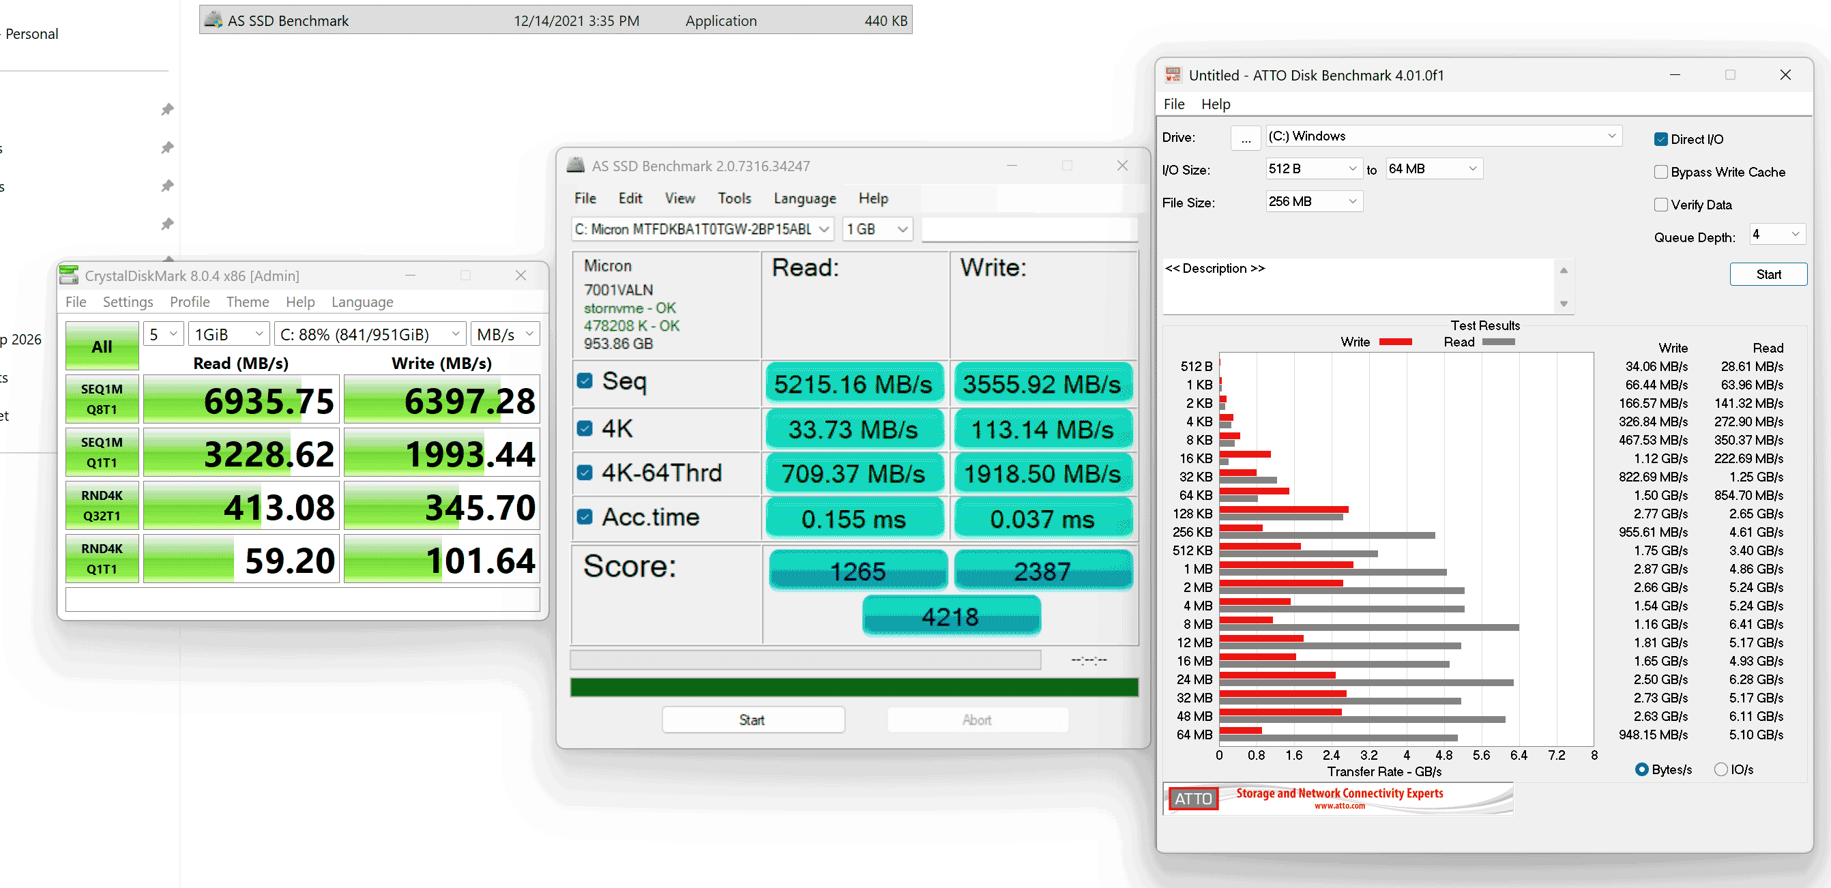Open the Micron drive dropdown in AS SSD
1831x888 pixels.
702,228
